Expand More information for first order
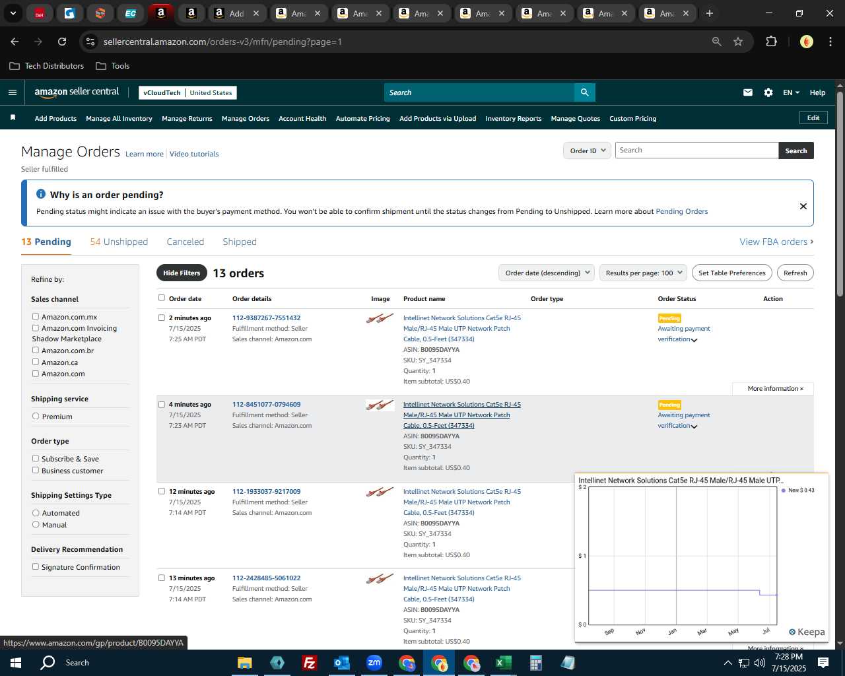This screenshot has height=676, width=845. (x=775, y=389)
